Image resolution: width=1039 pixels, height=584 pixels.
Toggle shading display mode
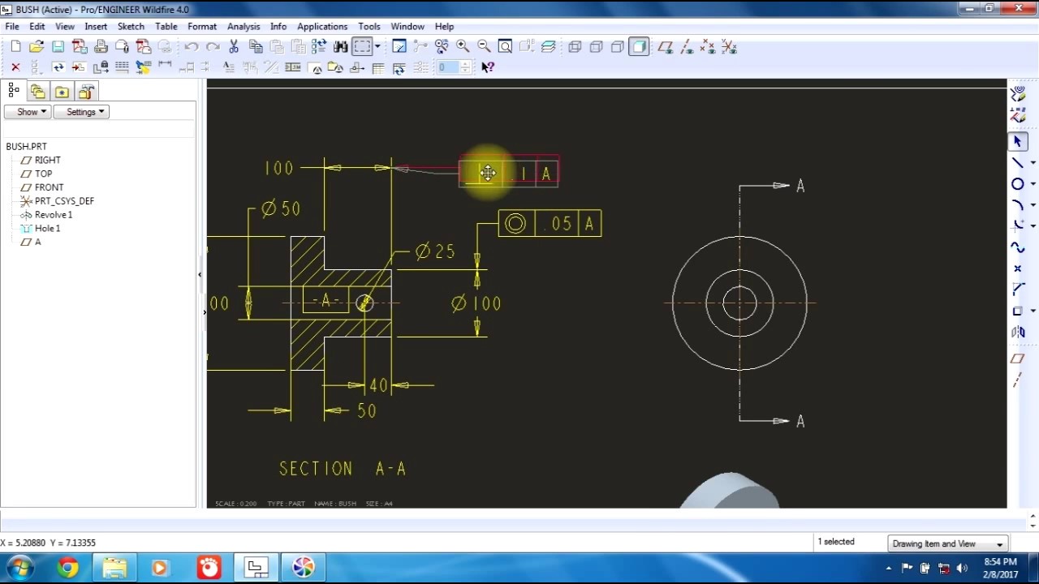coord(639,47)
